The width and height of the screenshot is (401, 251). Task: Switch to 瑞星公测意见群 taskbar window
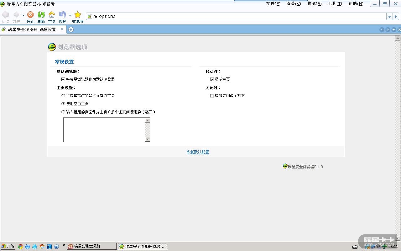(x=92, y=246)
